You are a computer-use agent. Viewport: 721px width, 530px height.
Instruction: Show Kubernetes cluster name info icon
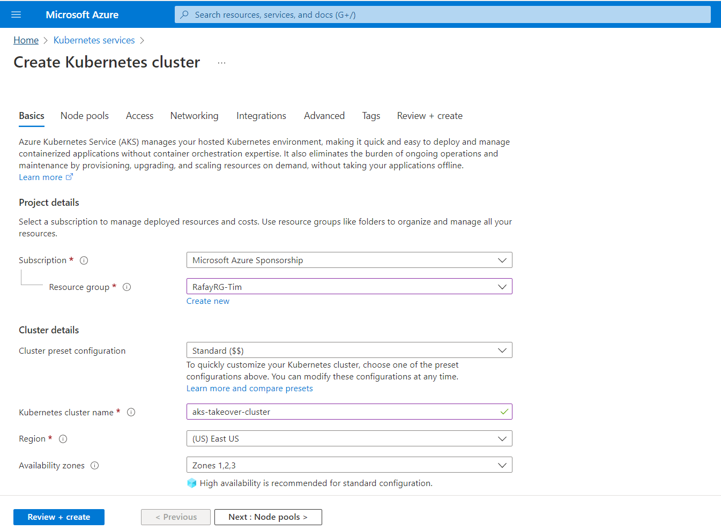pos(131,412)
